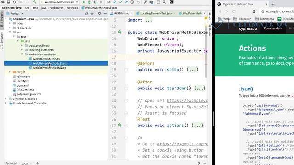
Task: Click the Stop square icon
Action: point(101,2)
